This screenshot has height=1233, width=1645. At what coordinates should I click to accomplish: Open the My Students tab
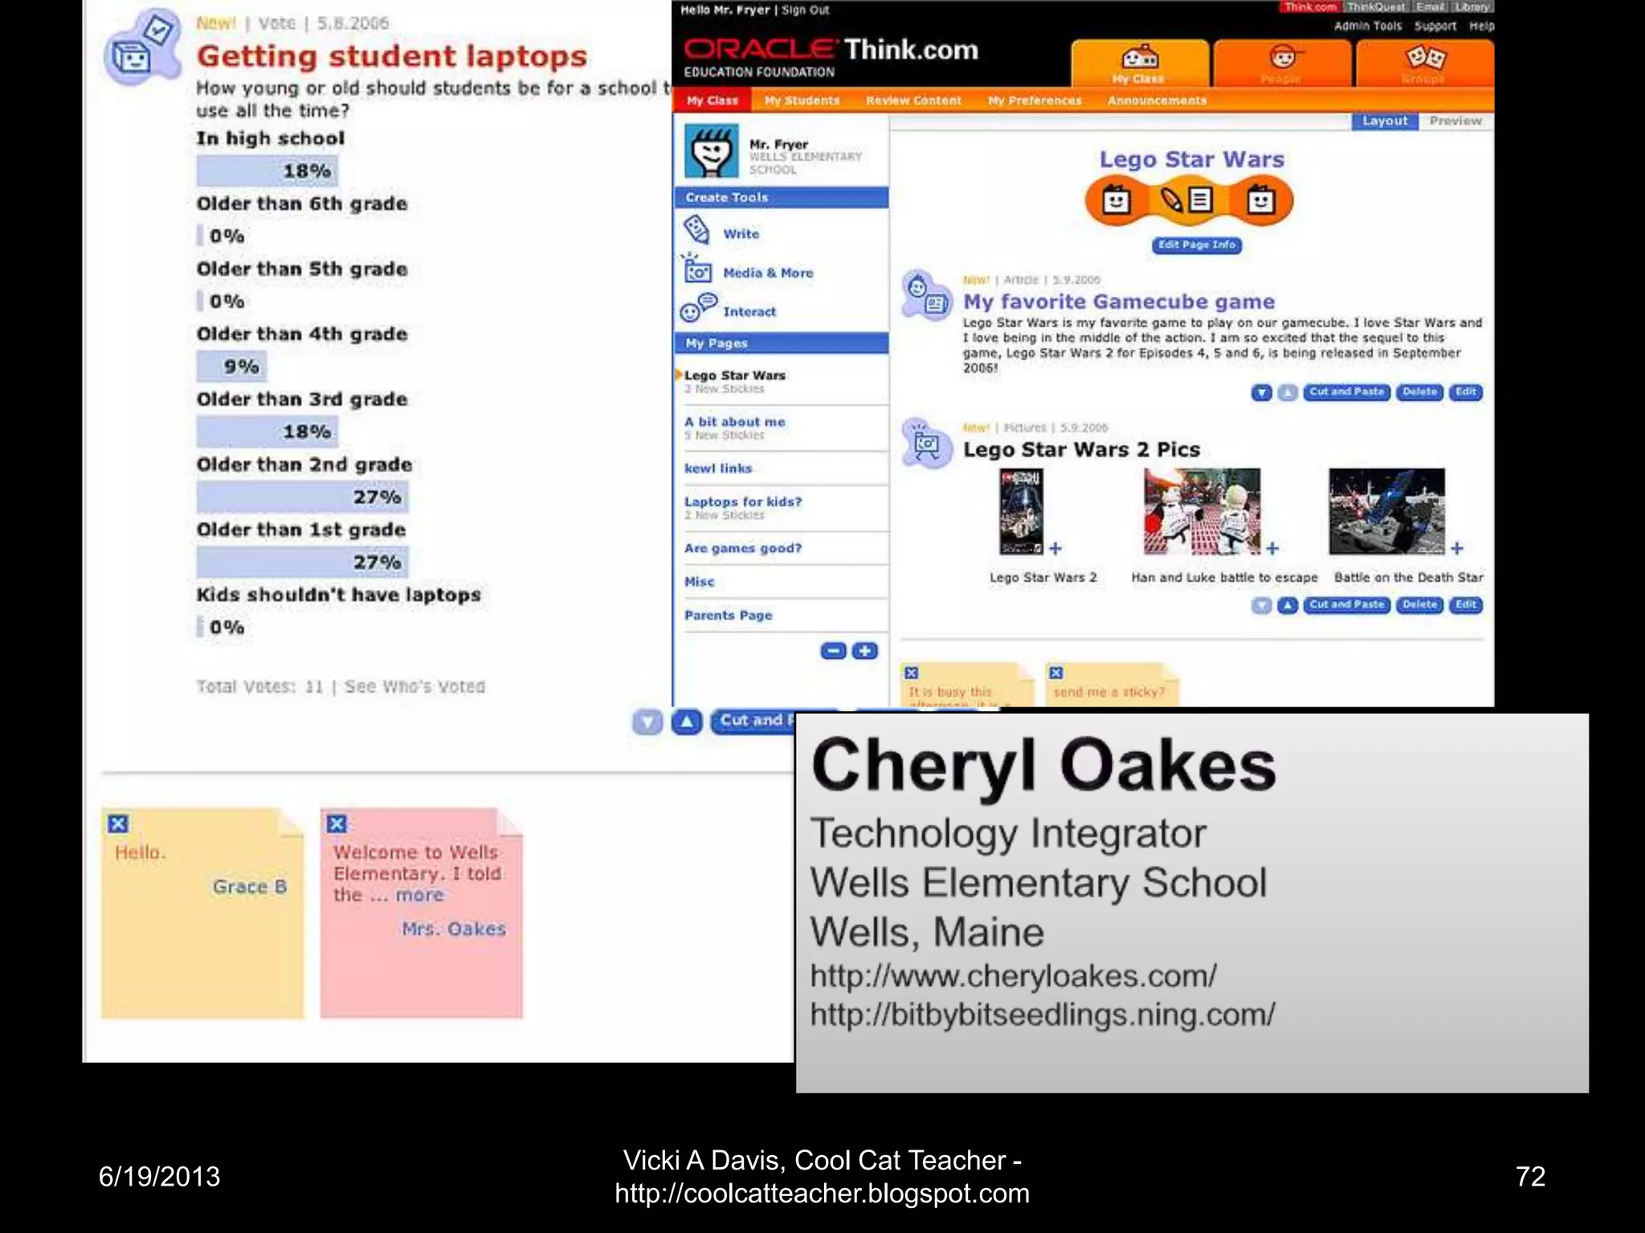(x=802, y=100)
